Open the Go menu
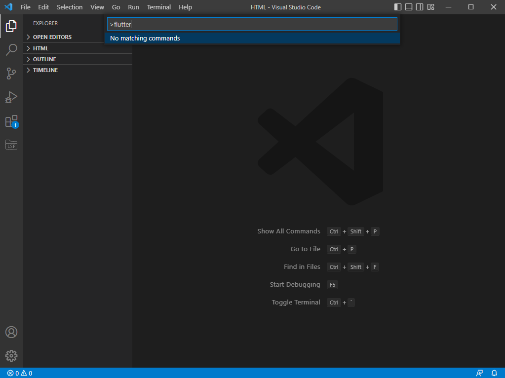The height and width of the screenshot is (378, 505). click(x=116, y=7)
